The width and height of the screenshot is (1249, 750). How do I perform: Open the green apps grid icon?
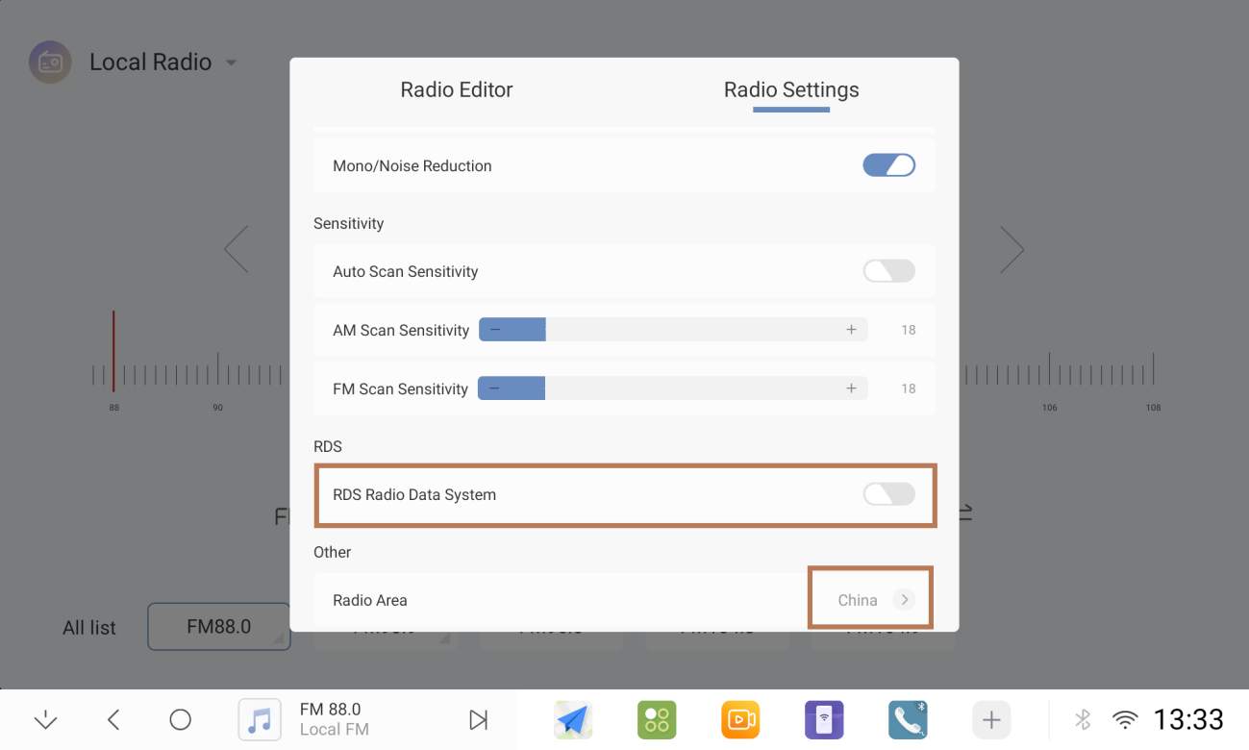click(657, 719)
